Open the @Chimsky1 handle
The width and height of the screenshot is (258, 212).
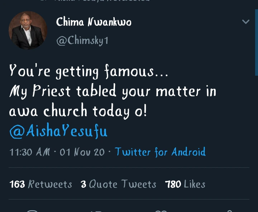pos(82,41)
